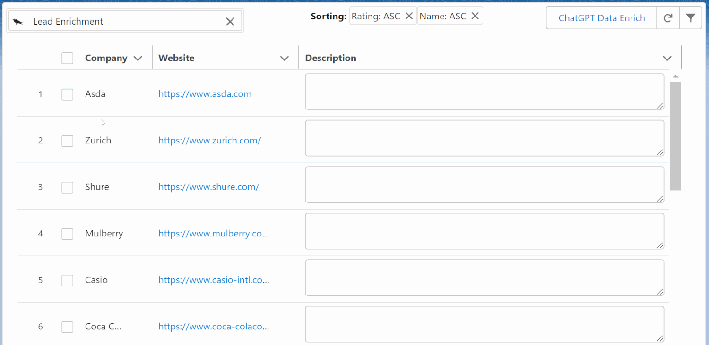Click the Zurich description text box
The image size is (709, 345).
coord(484,138)
